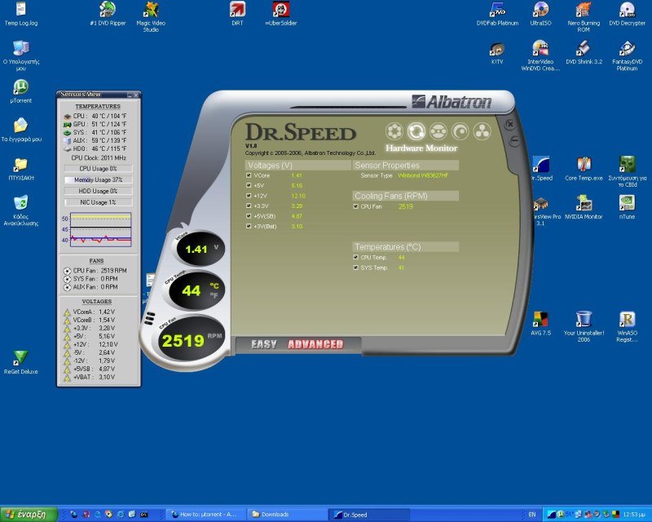Screen dimensions: 652x522
Task: Click the EN language indicator in taskbar
Action: point(532,515)
